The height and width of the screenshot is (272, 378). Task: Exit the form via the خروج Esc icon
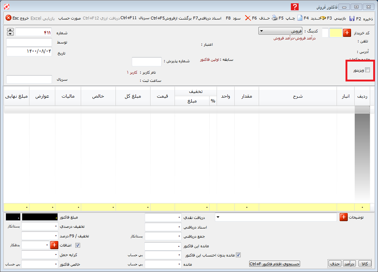[8, 18]
